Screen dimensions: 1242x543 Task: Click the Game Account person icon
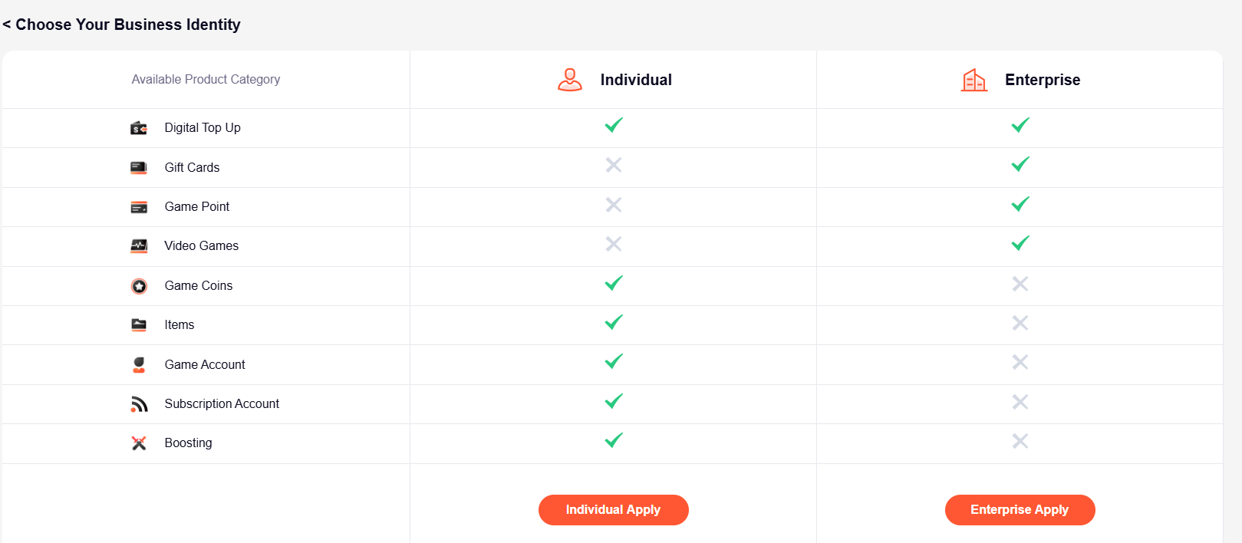pos(139,365)
